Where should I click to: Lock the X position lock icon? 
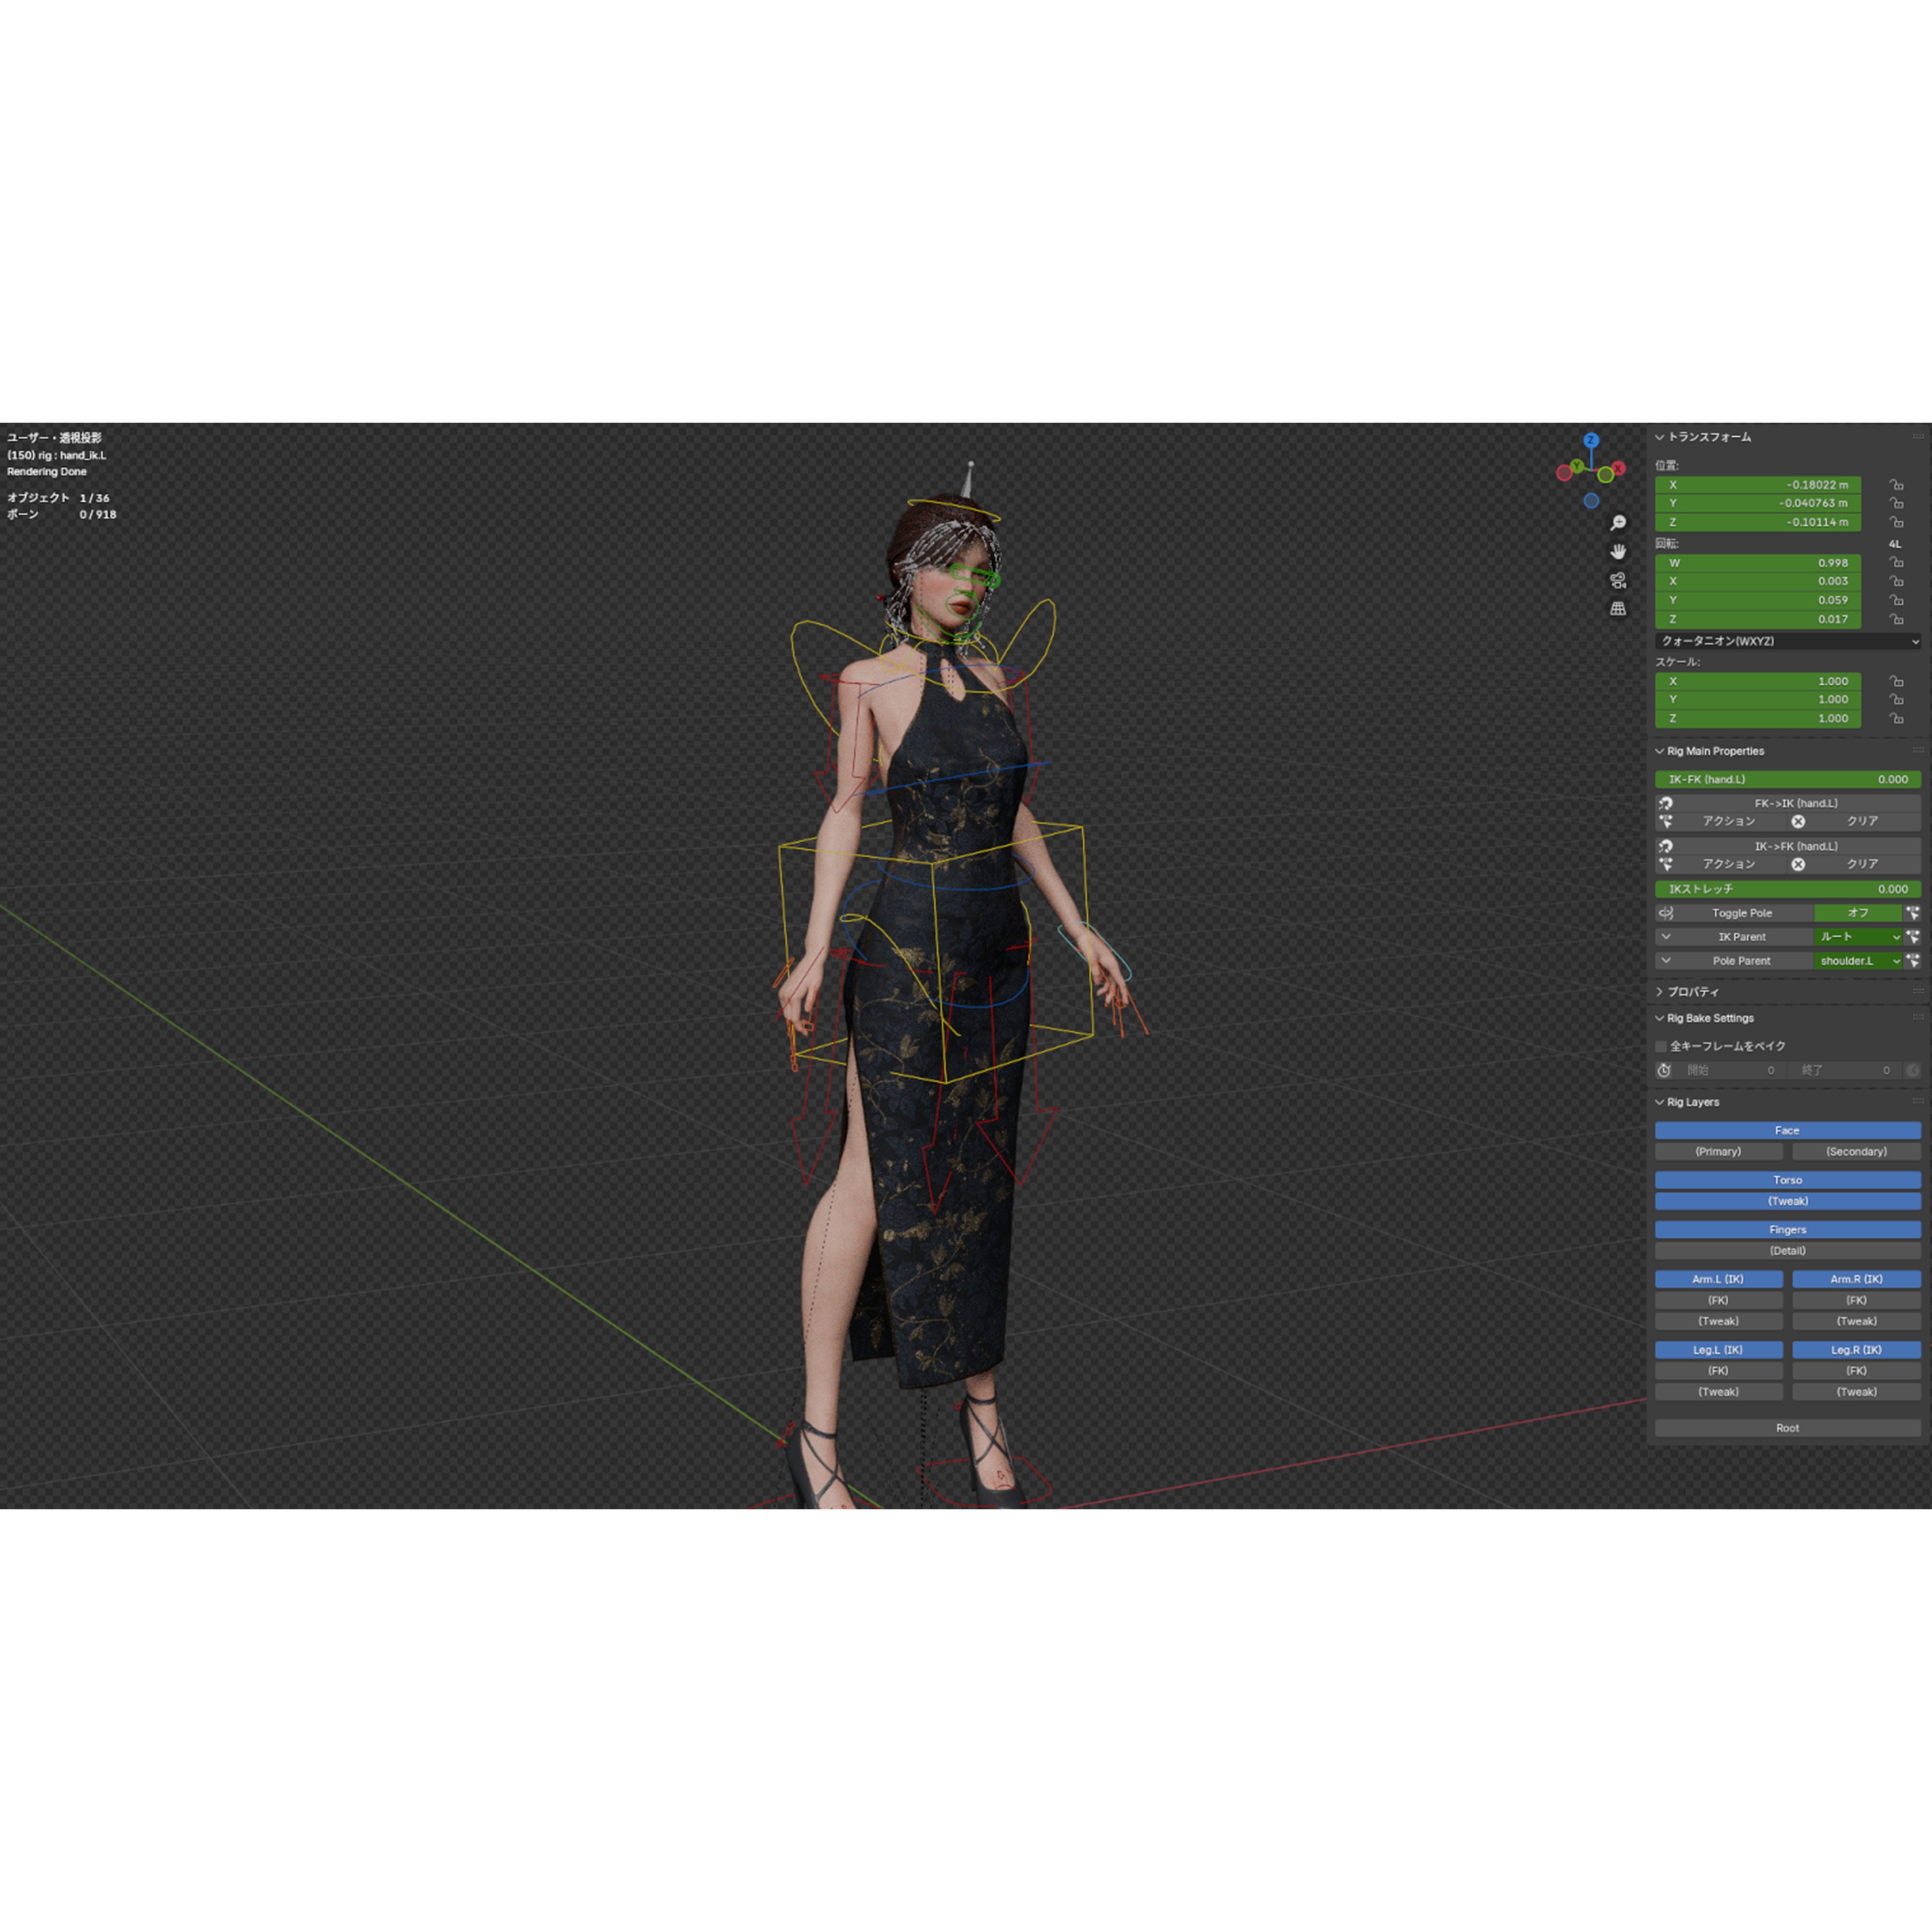(x=1897, y=484)
